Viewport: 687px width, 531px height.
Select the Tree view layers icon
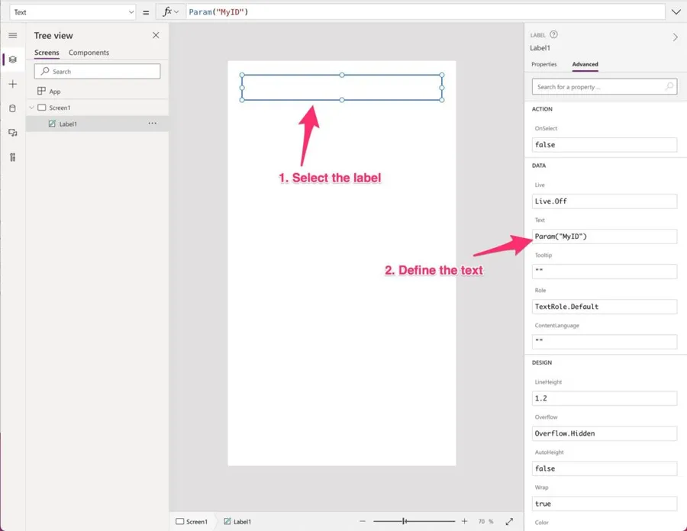point(13,60)
